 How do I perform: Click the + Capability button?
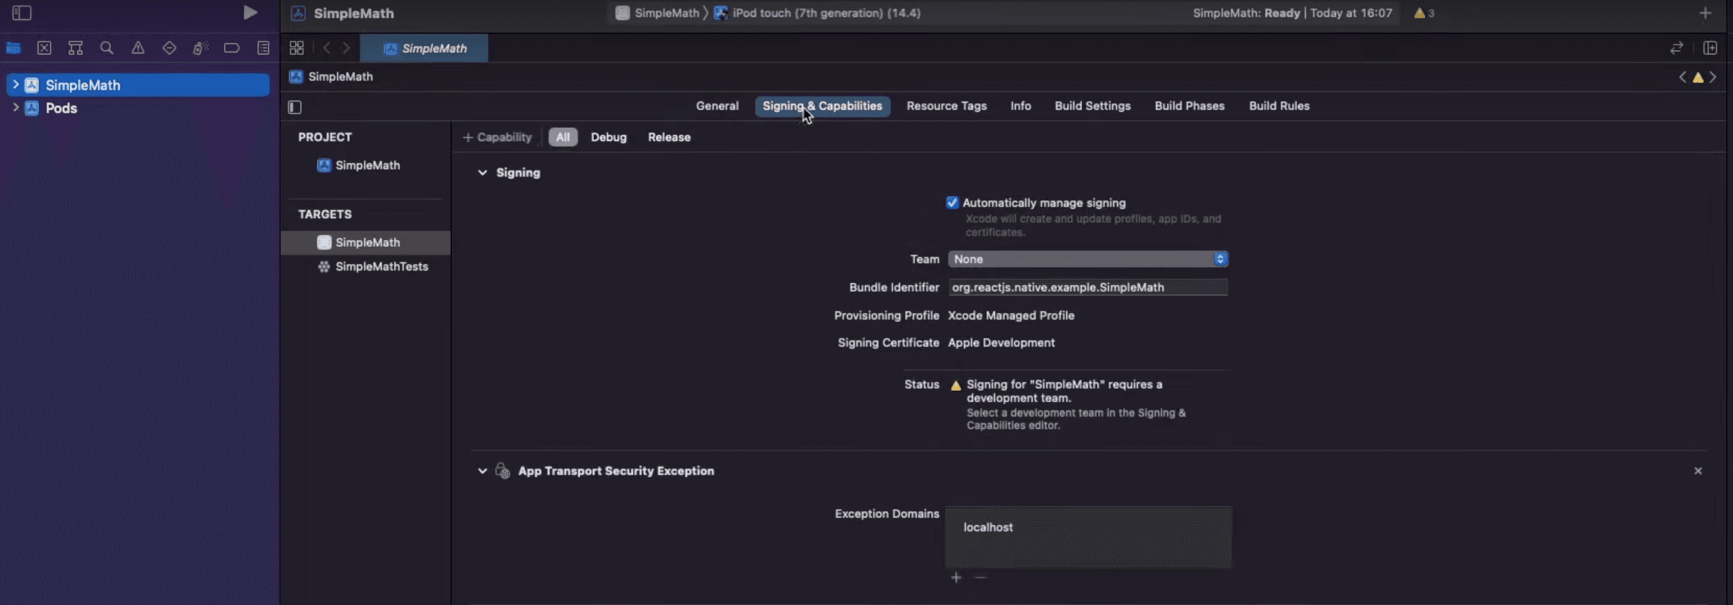tap(497, 138)
